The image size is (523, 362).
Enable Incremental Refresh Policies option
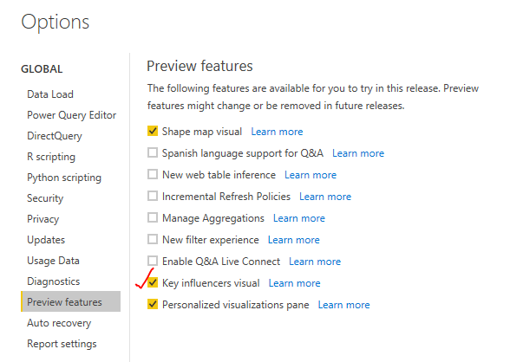coord(153,196)
